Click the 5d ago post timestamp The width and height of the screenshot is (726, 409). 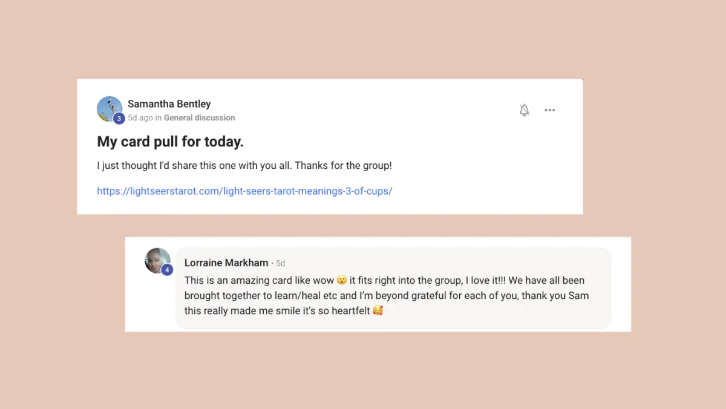coord(140,118)
